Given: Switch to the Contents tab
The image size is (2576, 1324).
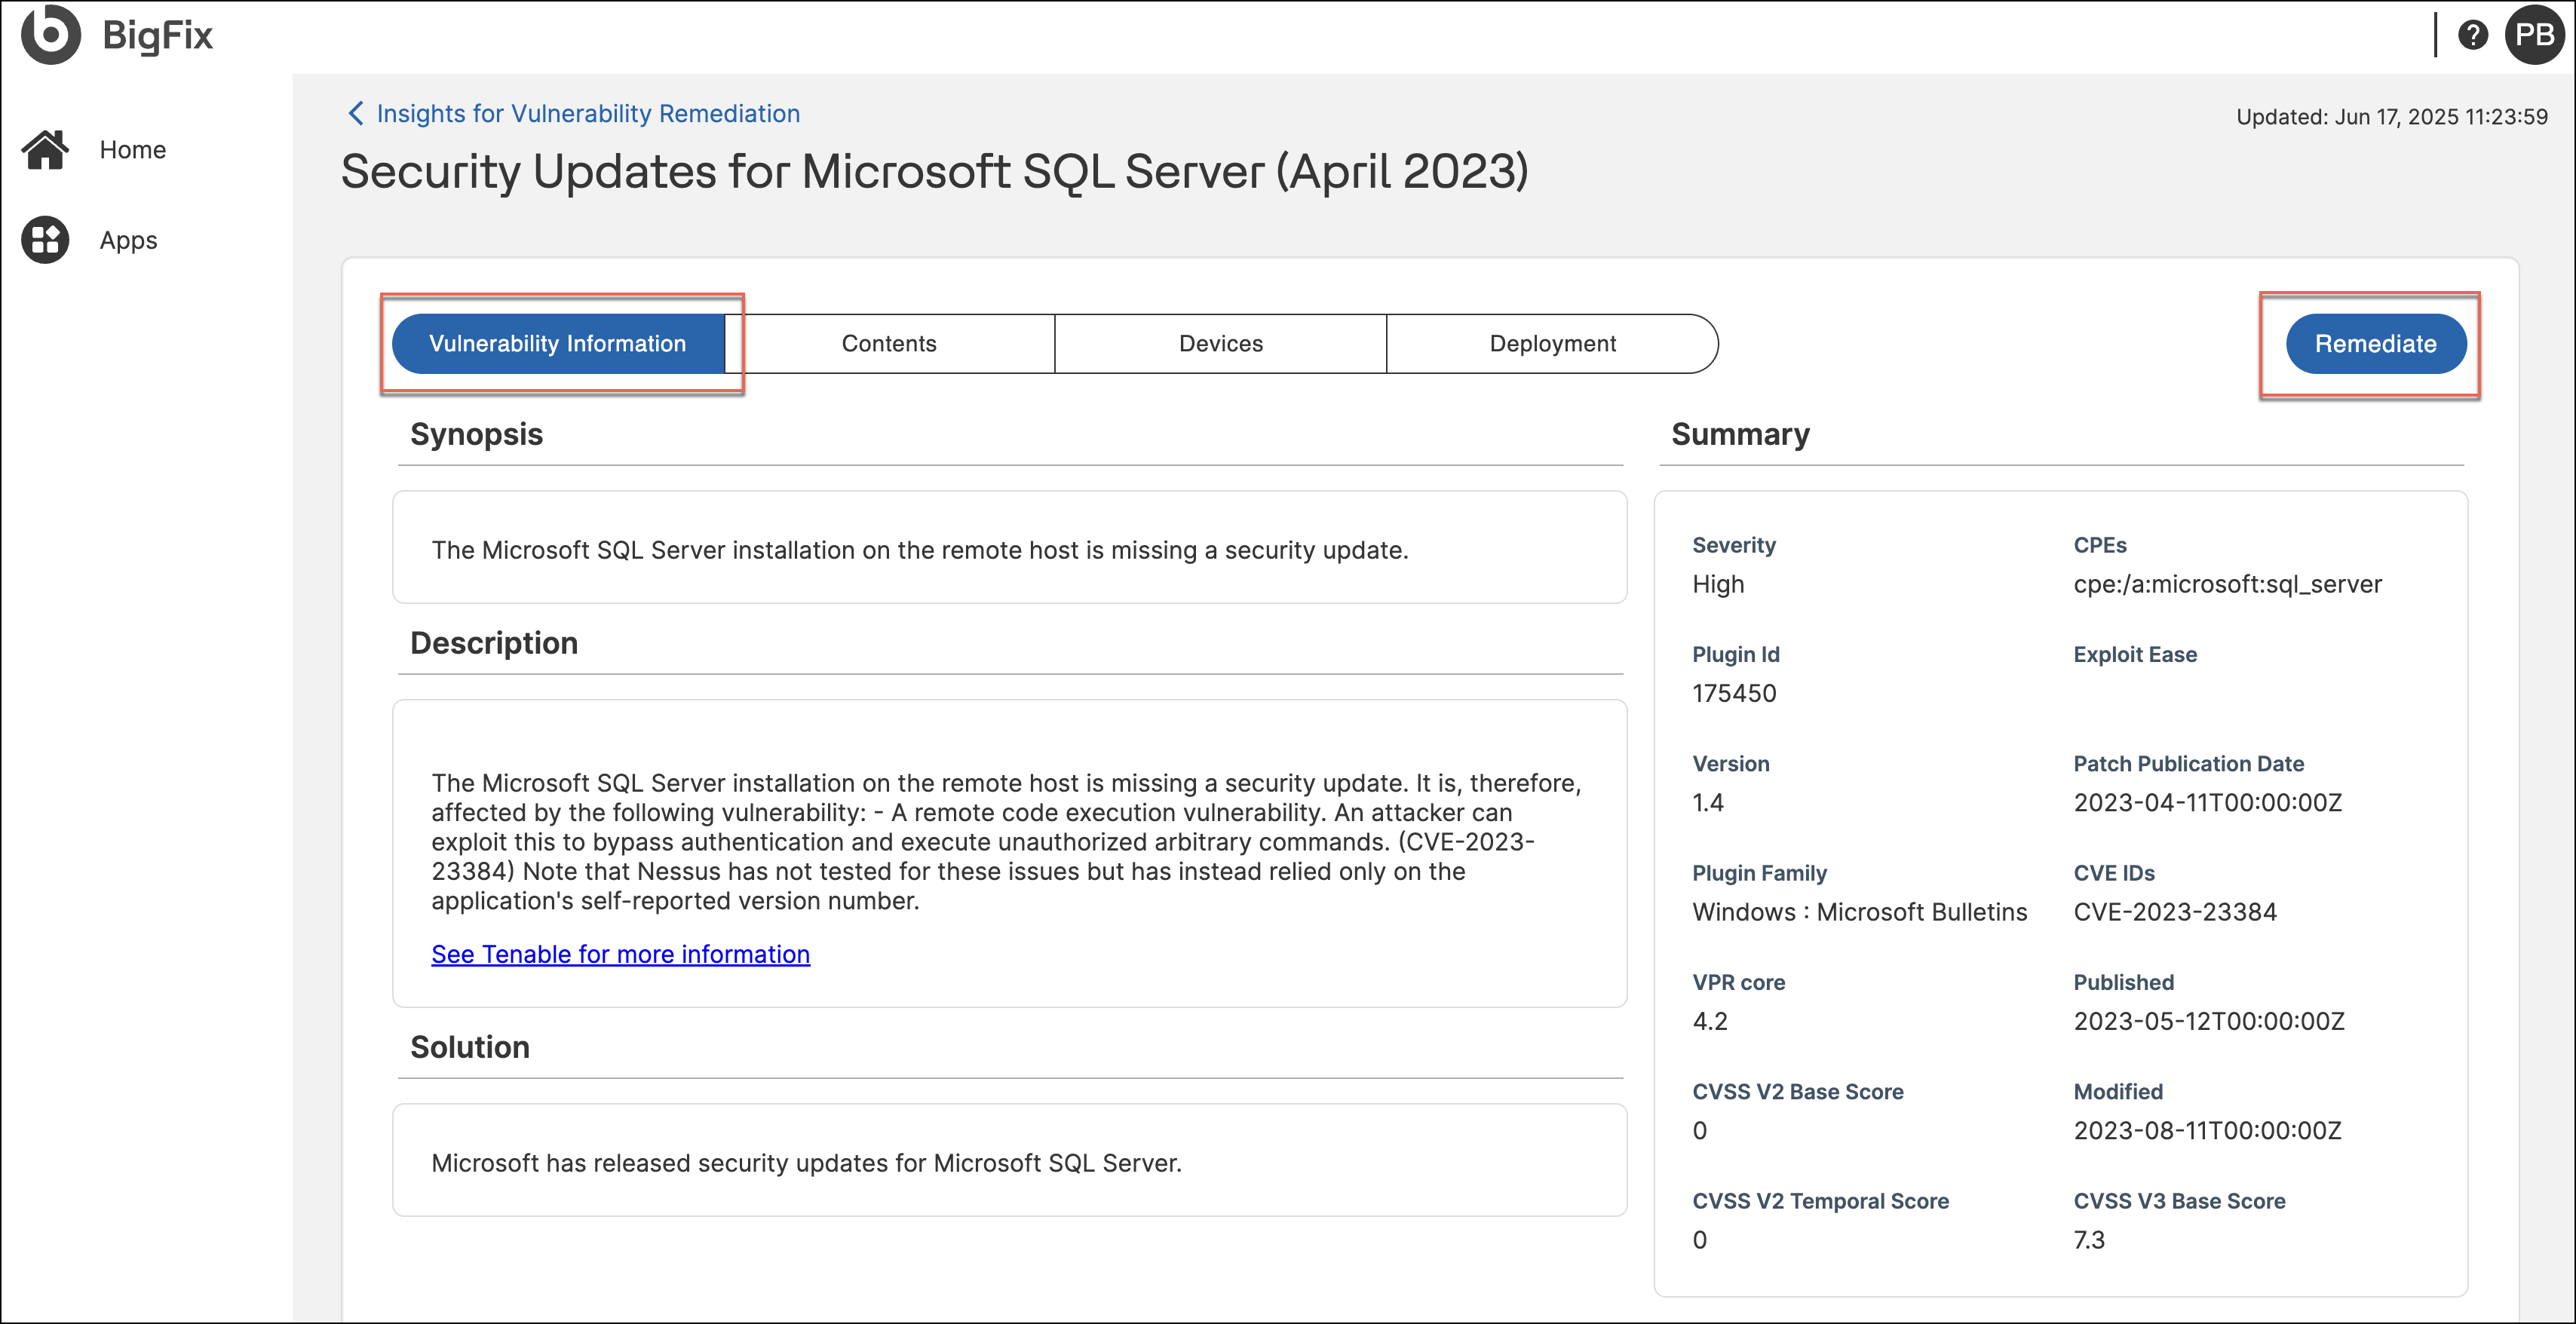Looking at the screenshot, I should [x=889, y=344].
